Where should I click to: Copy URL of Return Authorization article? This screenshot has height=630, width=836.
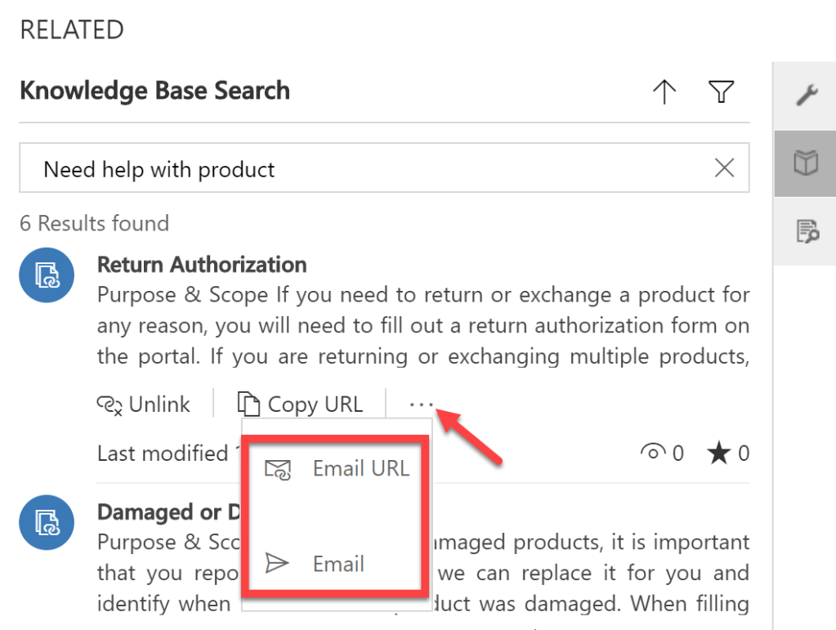pyautogui.click(x=300, y=404)
